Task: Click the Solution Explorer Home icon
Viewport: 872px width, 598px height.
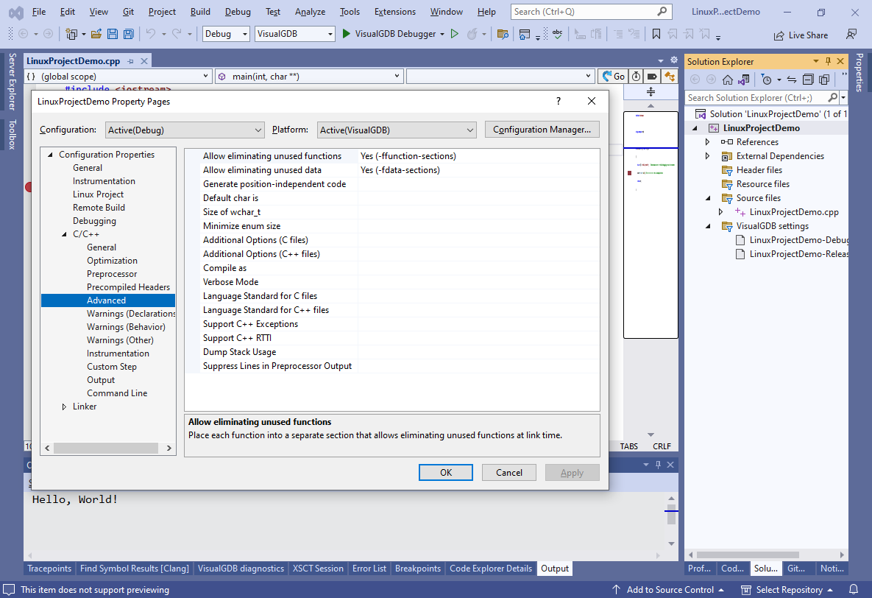Action: click(728, 80)
